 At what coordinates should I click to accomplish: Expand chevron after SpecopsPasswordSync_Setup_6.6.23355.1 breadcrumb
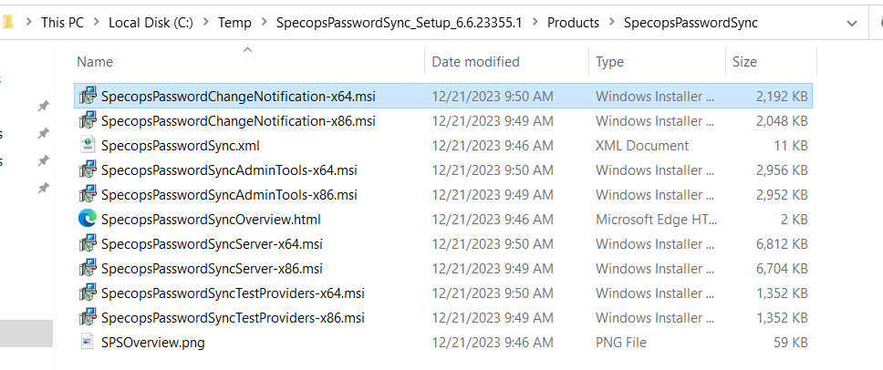pyautogui.click(x=535, y=23)
